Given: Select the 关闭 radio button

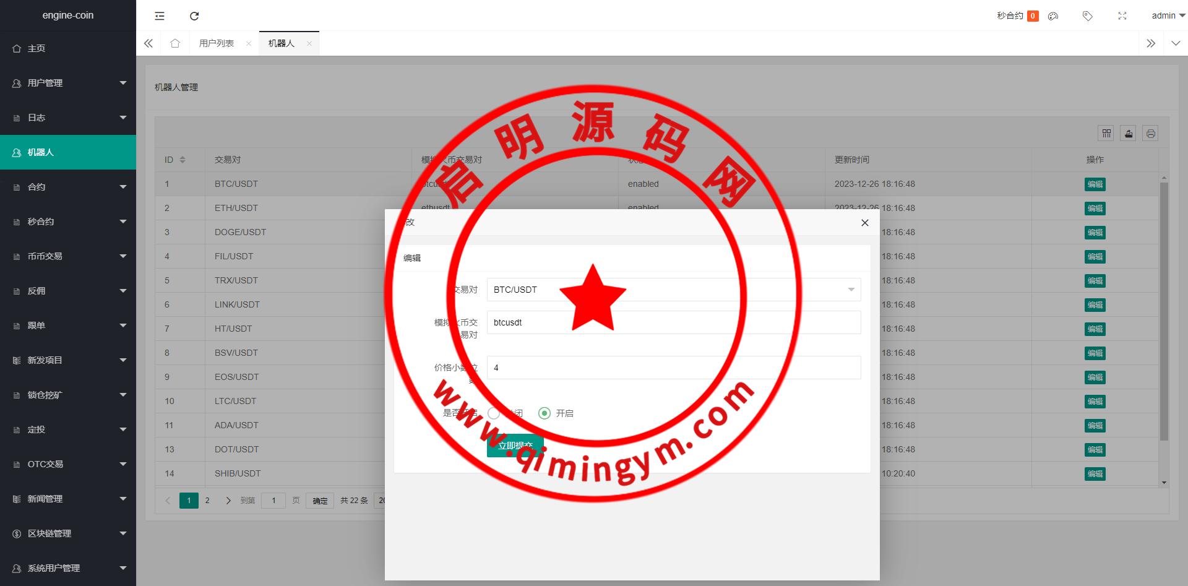Looking at the screenshot, I should click(x=494, y=413).
